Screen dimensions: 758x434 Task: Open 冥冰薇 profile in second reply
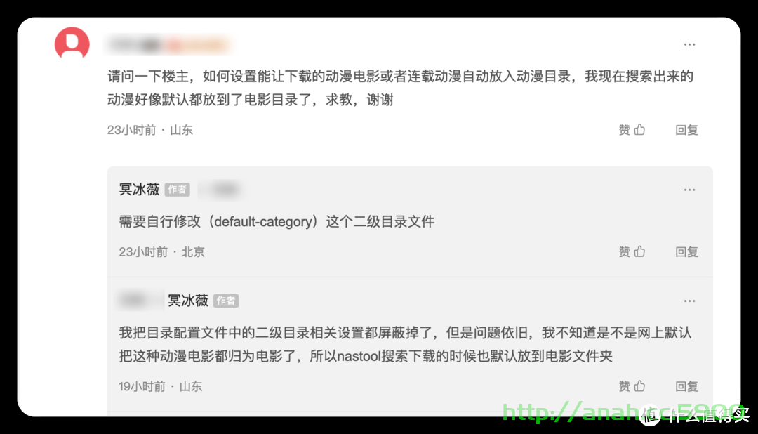coord(188,301)
